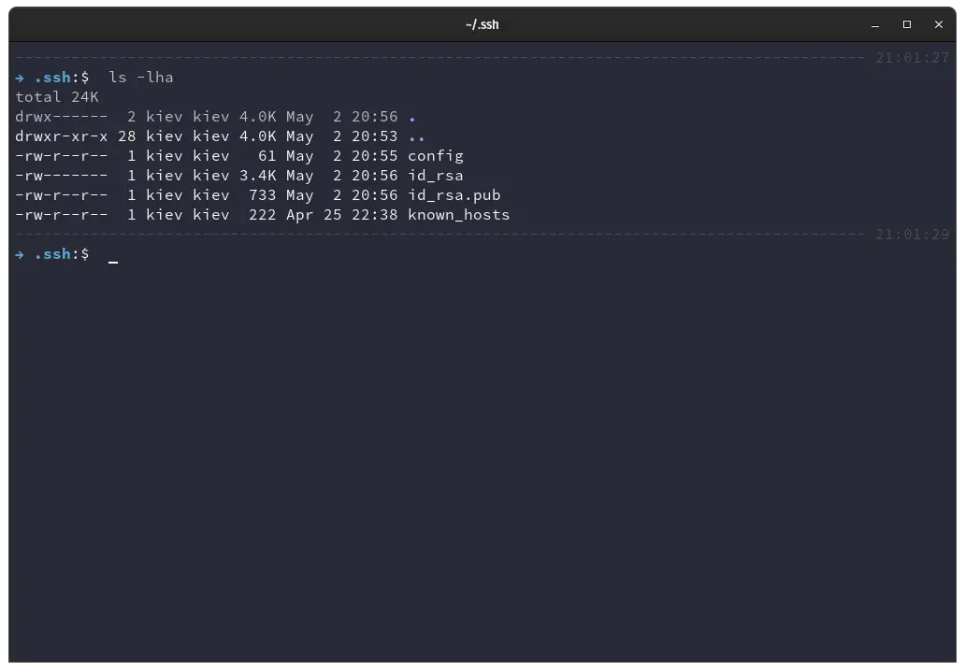Click the 222 size of known_hosts
The image size is (965, 671).
[262, 215]
